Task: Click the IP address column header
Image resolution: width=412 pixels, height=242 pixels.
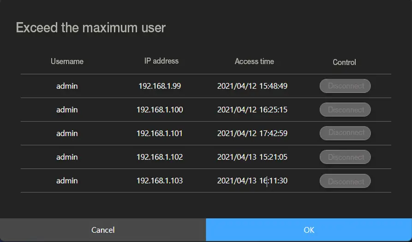Action: pos(161,61)
